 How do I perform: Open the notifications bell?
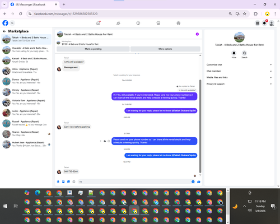(x=264, y=23)
